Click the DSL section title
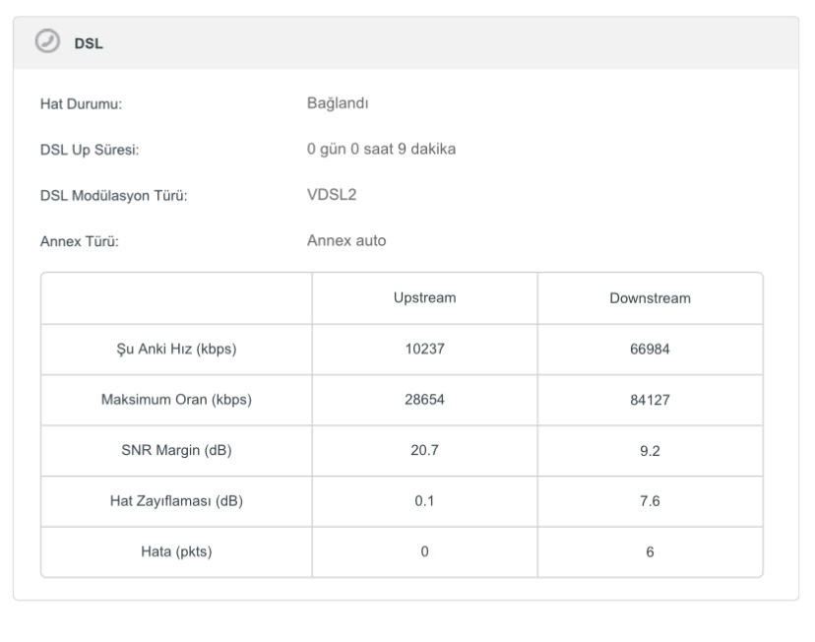815x642 pixels. point(89,43)
